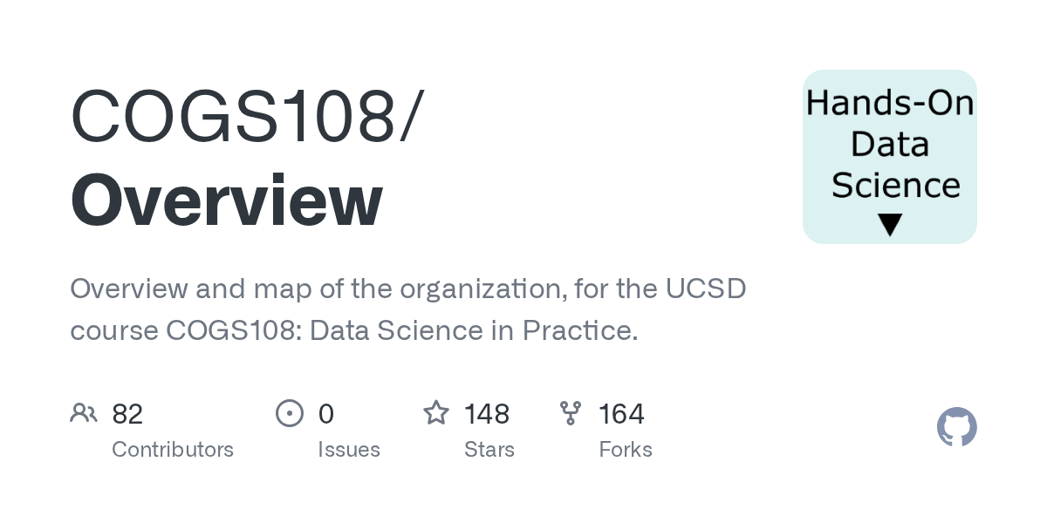Select the Forks label text
This screenshot has width=1047, height=523.
coord(626,450)
